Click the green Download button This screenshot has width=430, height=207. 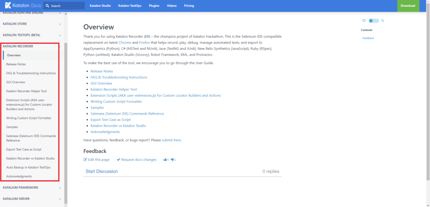click(408, 6)
